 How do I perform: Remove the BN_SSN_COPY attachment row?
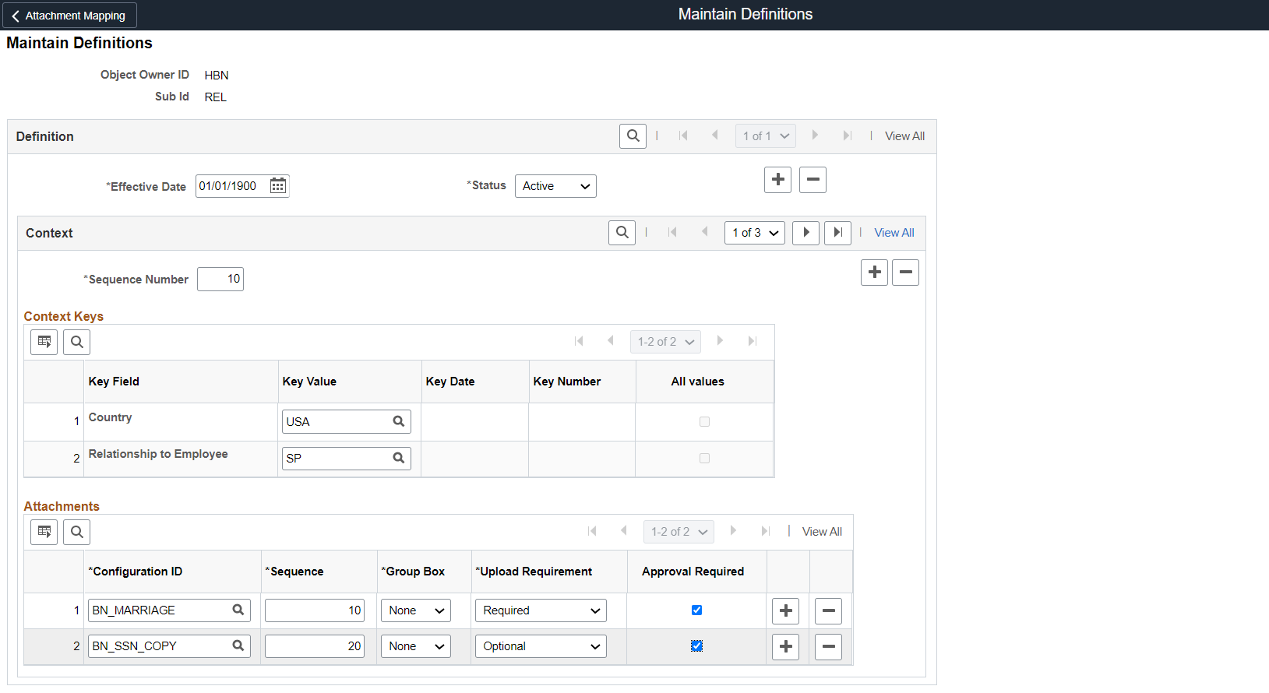coord(828,646)
